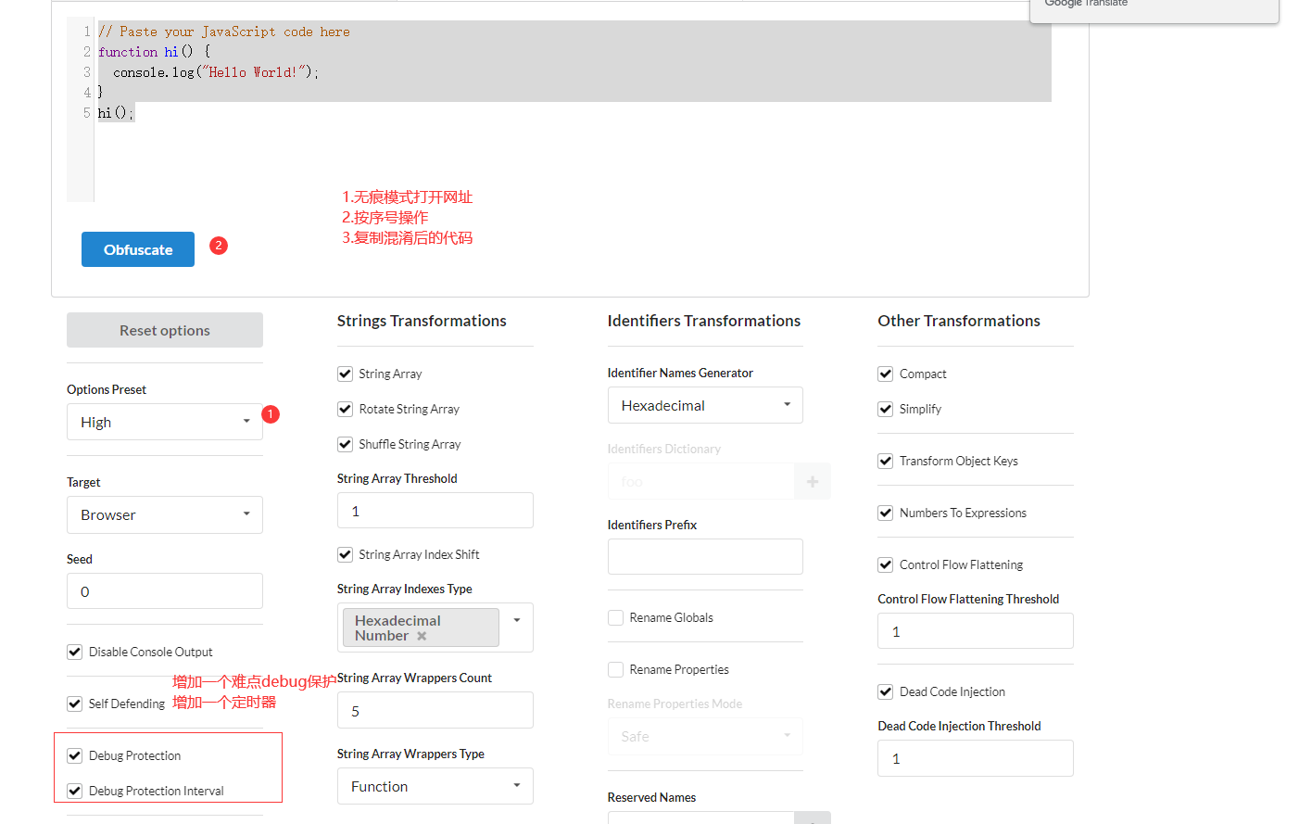Click the Strings Transformations heading
This screenshot has width=1299, height=824.
[422, 321]
